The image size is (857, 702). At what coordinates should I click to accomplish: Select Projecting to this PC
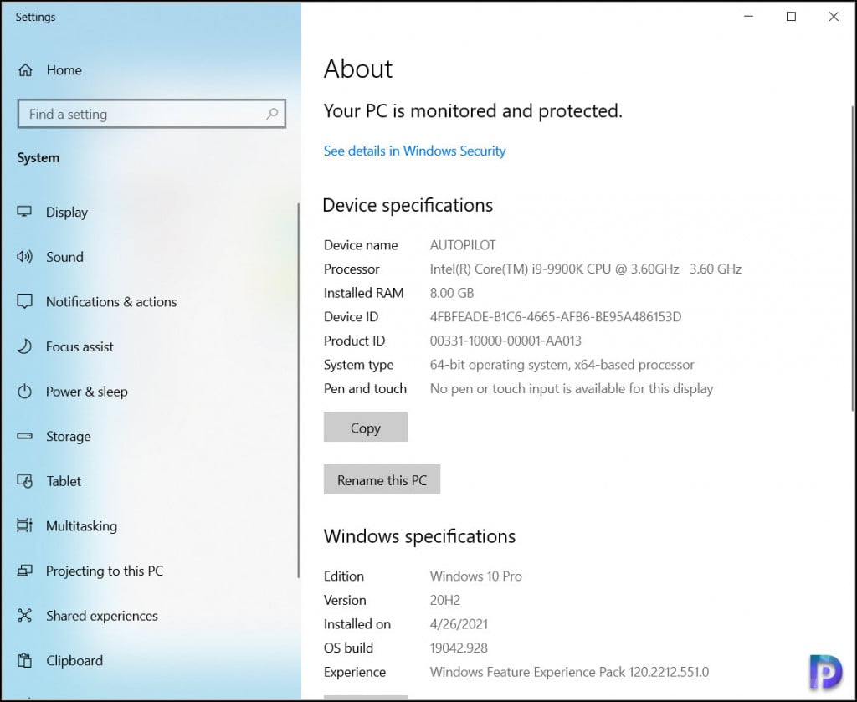point(105,571)
